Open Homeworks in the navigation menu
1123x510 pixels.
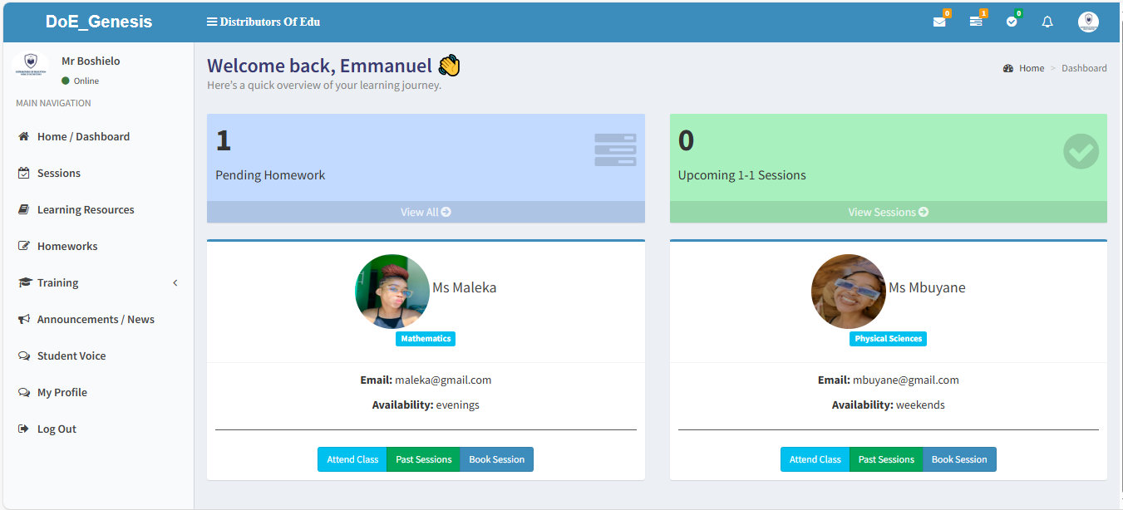point(66,246)
